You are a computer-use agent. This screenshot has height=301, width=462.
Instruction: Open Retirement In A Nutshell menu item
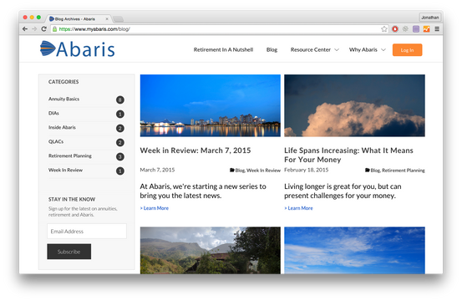pos(223,49)
